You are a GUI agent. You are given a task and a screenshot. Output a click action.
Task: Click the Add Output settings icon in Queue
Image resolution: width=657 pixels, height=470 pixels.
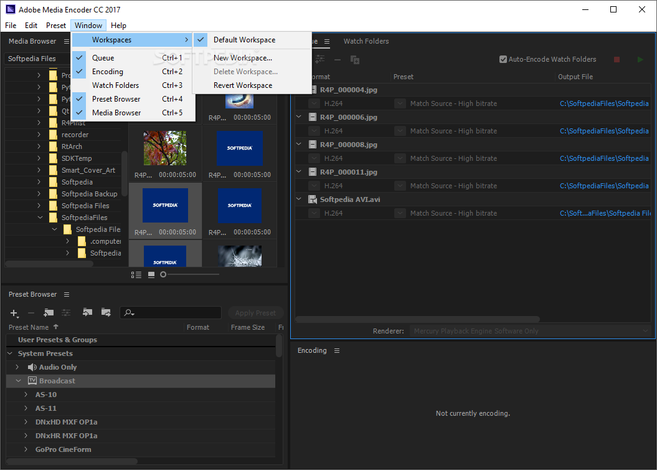tap(320, 60)
